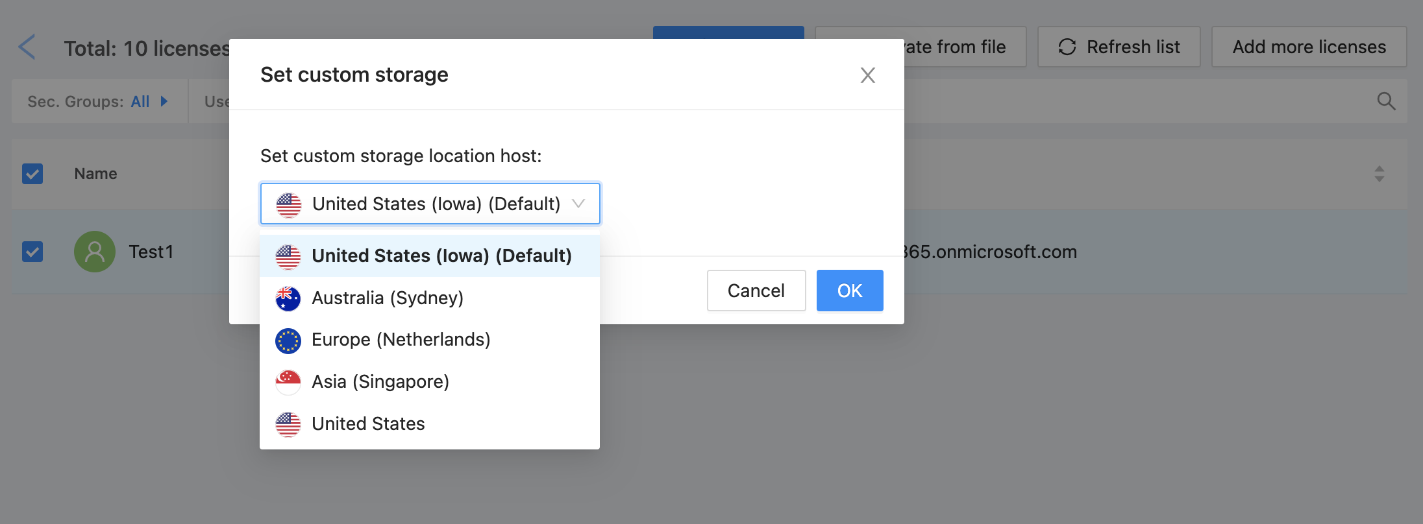Image resolution: width=1423 pixels, height=524 pixels.
Task: Click the search magnifier icon
Action: 1386,101
